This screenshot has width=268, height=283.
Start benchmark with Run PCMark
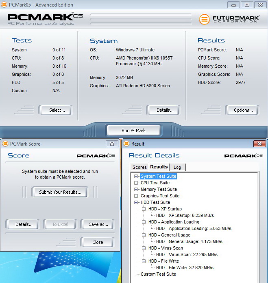tap(133, 130)
